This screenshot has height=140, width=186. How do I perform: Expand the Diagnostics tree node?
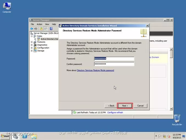[32, 45]
